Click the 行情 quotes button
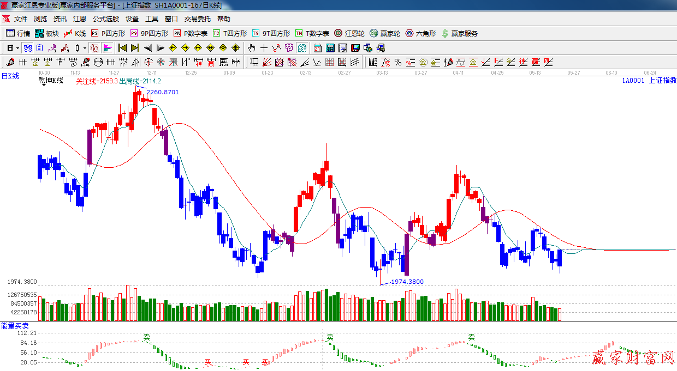This screenshot has width=677, height=371. coord(18,33)
